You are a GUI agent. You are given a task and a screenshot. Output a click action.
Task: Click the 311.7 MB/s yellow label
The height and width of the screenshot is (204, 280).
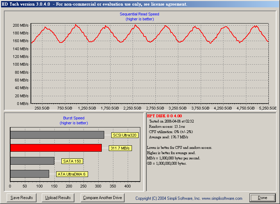[x=120, y=148]
